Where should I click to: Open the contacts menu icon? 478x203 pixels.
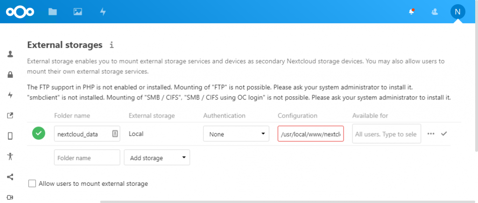coord(435,12)
